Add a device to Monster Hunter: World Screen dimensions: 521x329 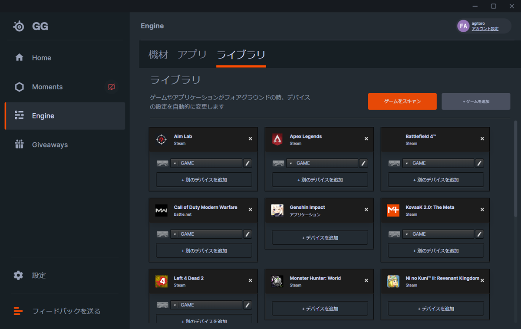point(320,309)
